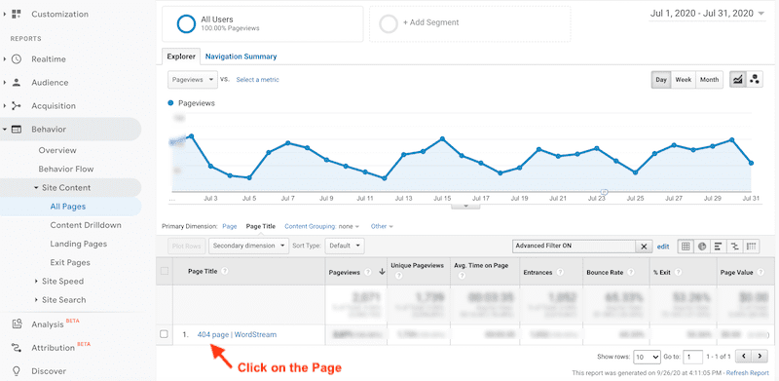Open the Content Drilldown report
The height and width of the screenshot is (381, 779).
[86, 225]
